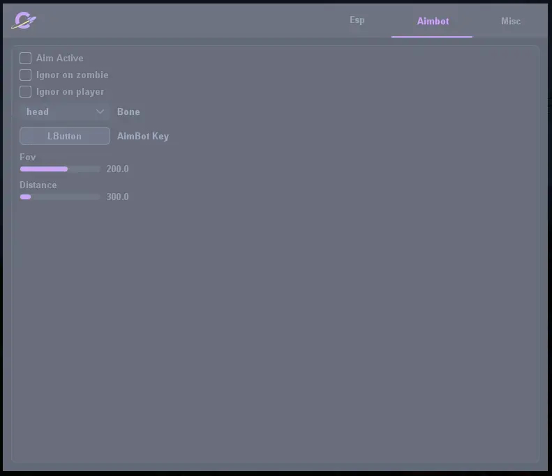Viewport: 552px width, 476px height.
Task: Click the purple planet logo icon
Action: [x=24, y=21]
